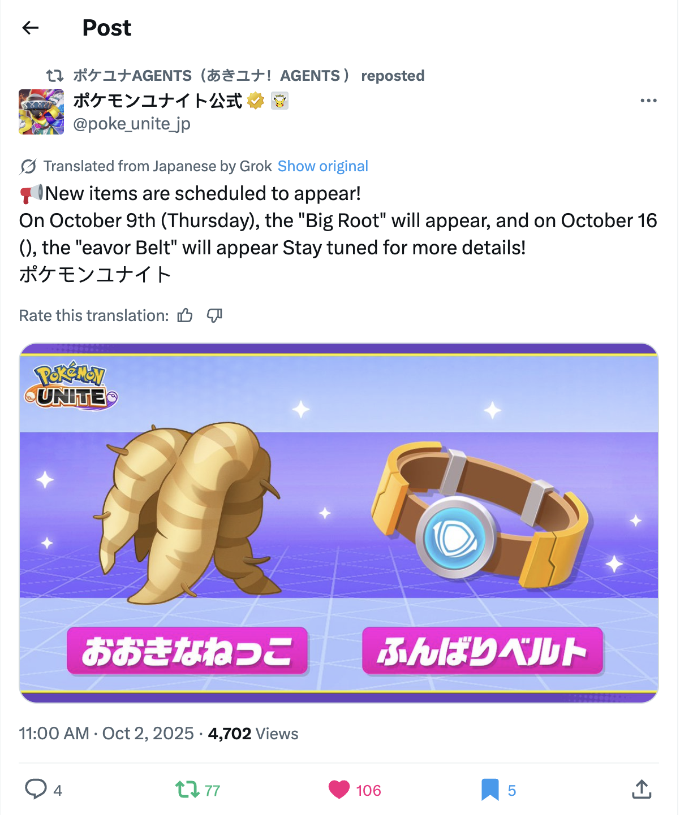Click the Pikachu affiliation badge

tap(279, 101)
